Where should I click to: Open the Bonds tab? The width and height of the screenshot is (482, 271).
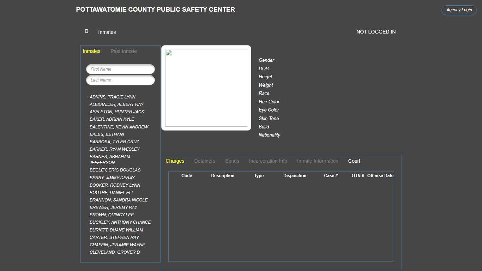point(232,161)
